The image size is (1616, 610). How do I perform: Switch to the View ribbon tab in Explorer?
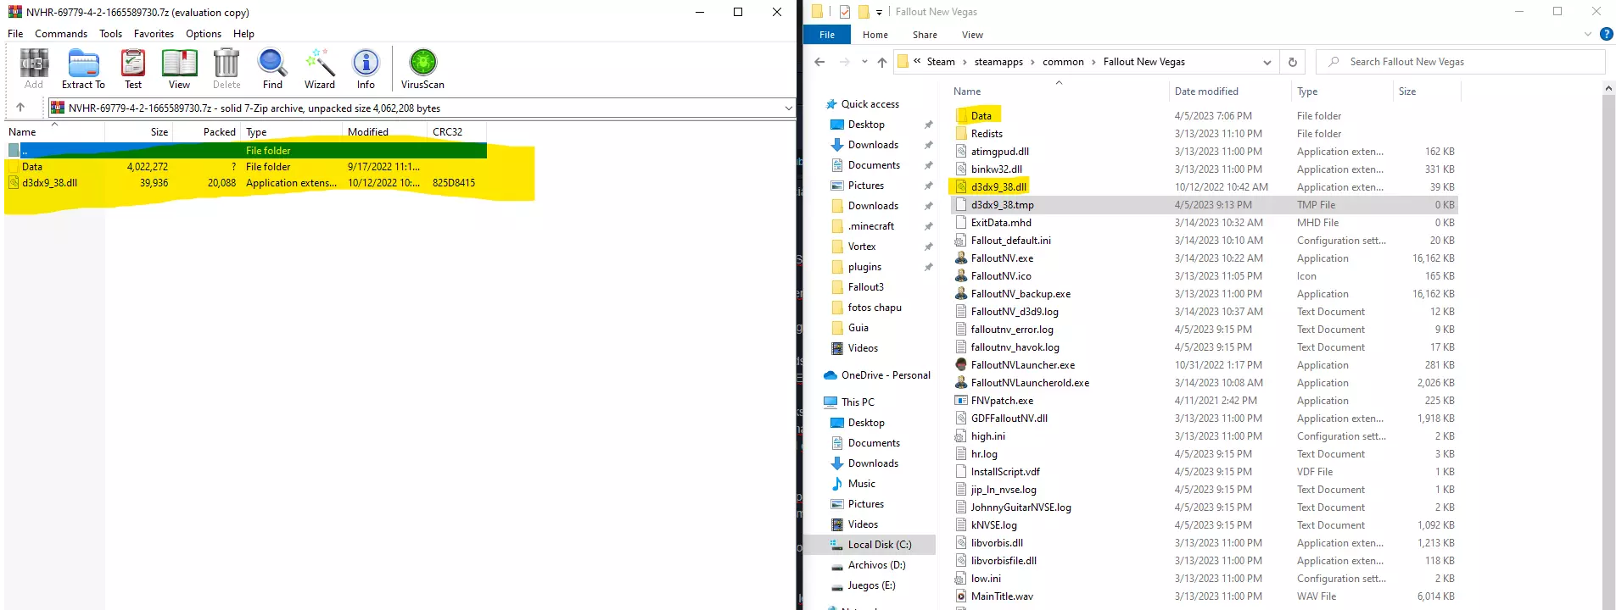pos(972,35)
